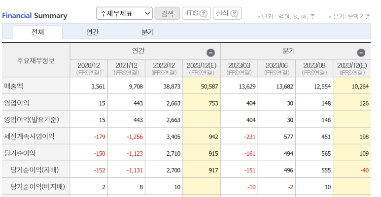Click the 검색 button
This screenshot has width=381, height=197.
point(167,13)
